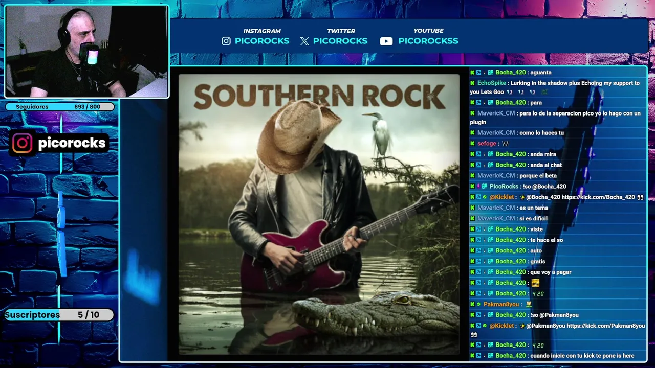Click the 'como lo haces tu' message
Screen dimensions: 655x368
point(541,133)
